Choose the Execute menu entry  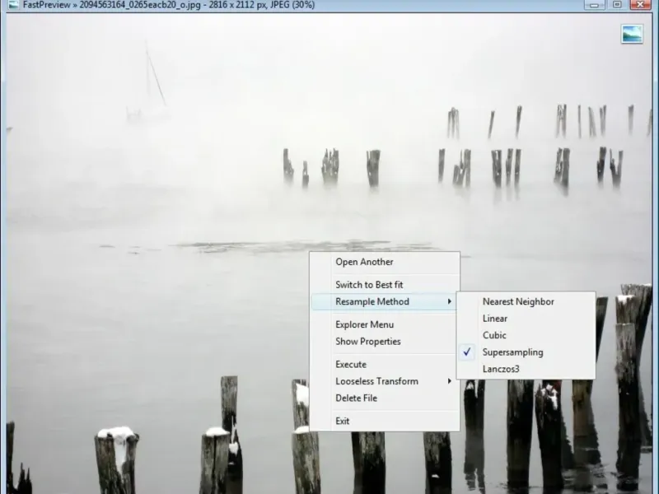click(x=385, y=365)
